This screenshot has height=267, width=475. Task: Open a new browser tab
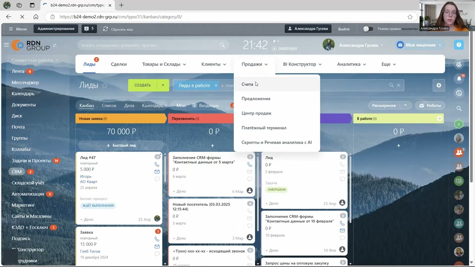tap(121, 5)
